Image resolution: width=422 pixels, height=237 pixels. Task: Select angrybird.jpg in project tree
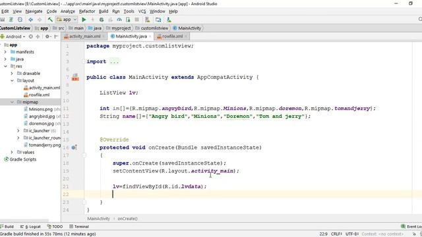[42, 117]
